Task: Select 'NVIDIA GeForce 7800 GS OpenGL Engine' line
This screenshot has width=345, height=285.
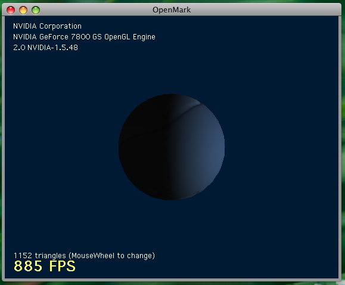Action: pyautogui.click(x=84, y=37)
